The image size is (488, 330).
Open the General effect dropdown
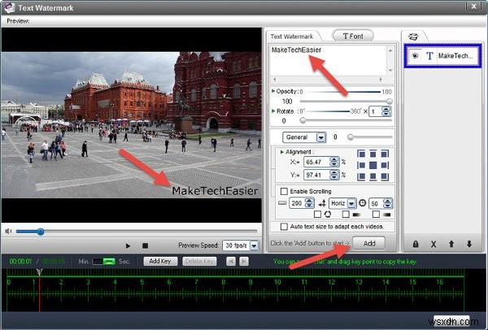point(321,137)
